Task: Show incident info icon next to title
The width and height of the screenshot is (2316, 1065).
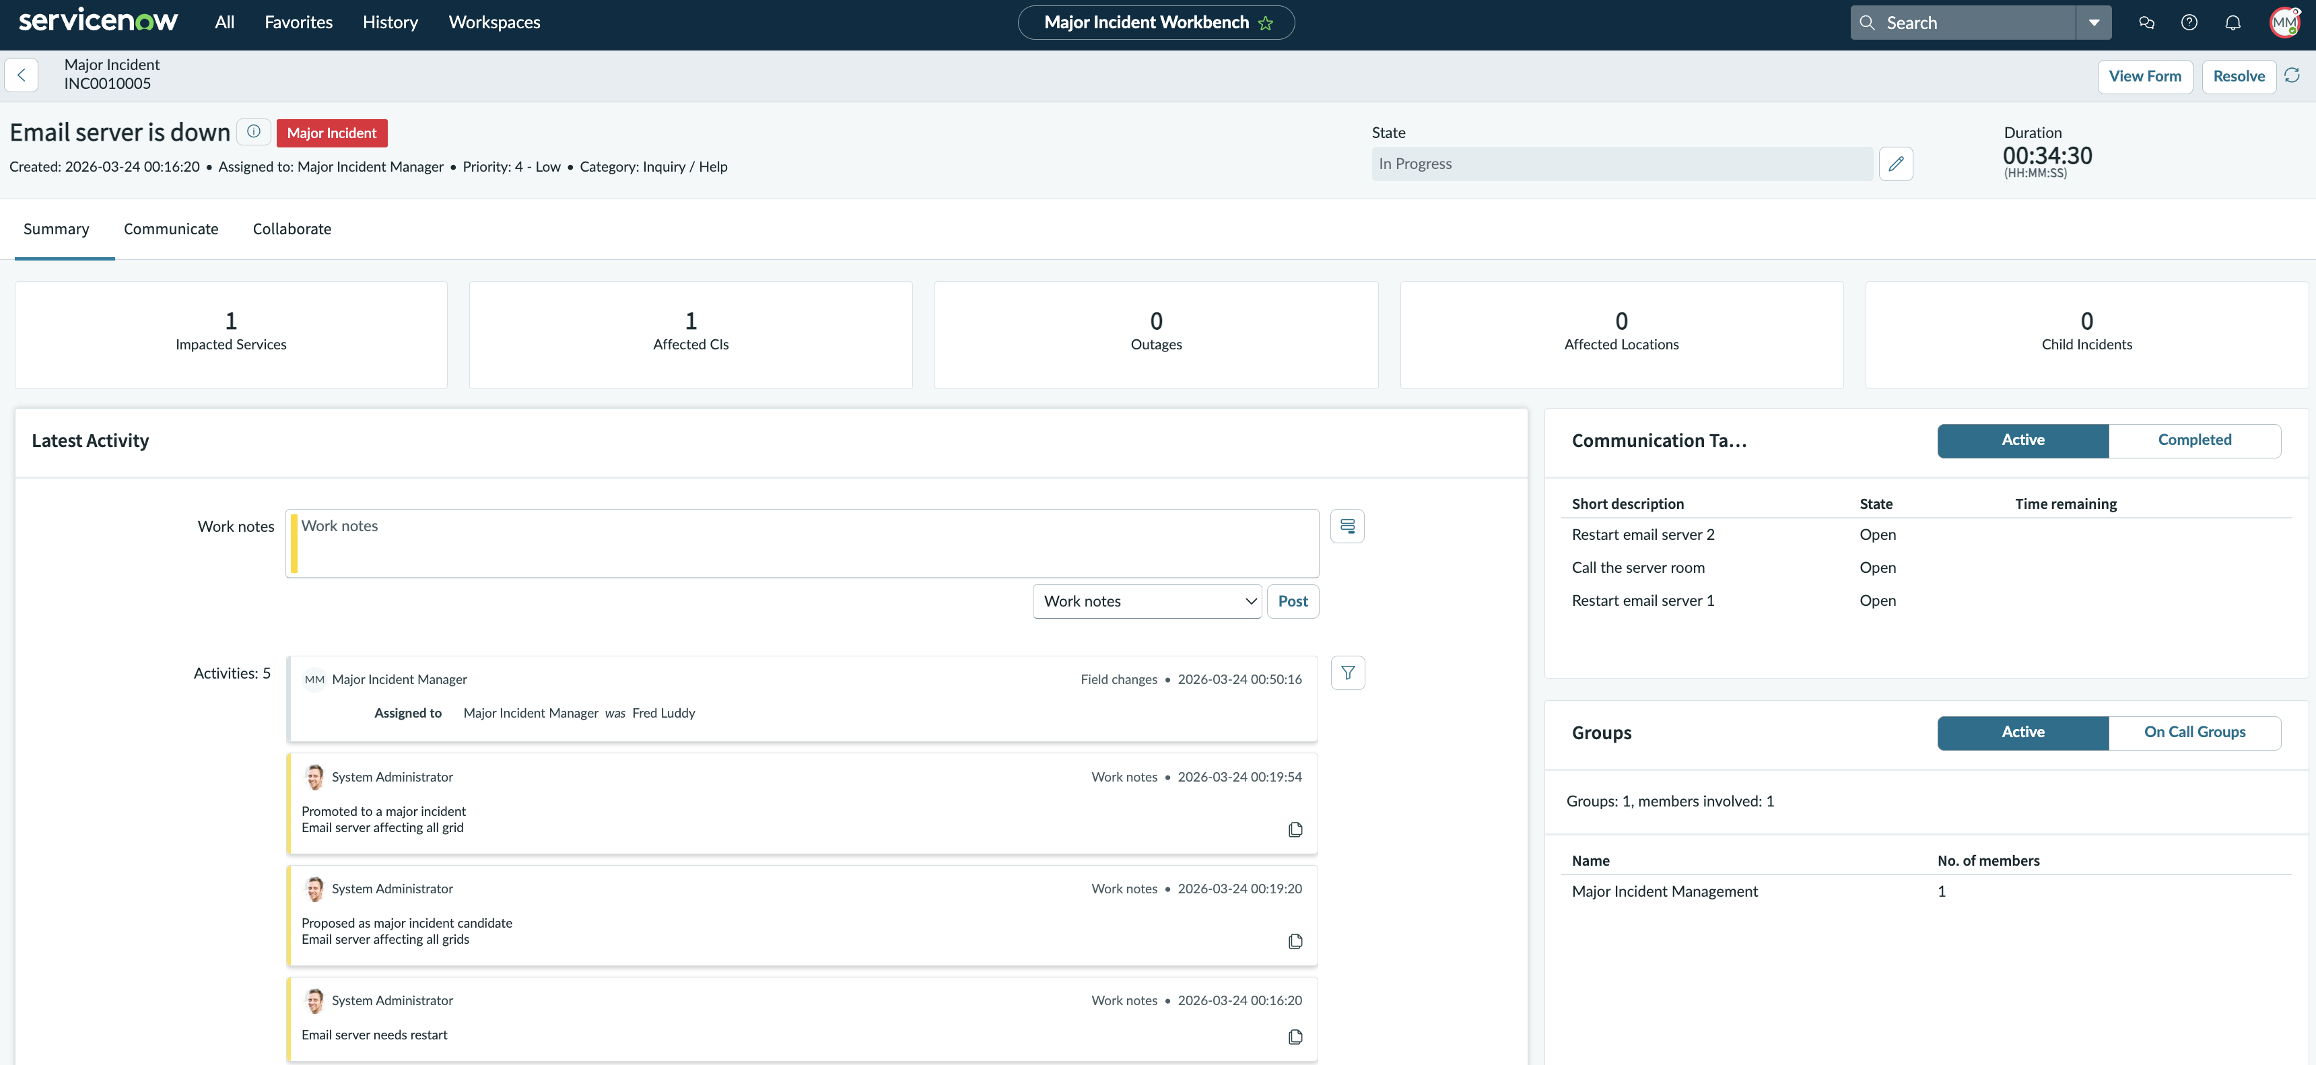Action: click(254, 132)
